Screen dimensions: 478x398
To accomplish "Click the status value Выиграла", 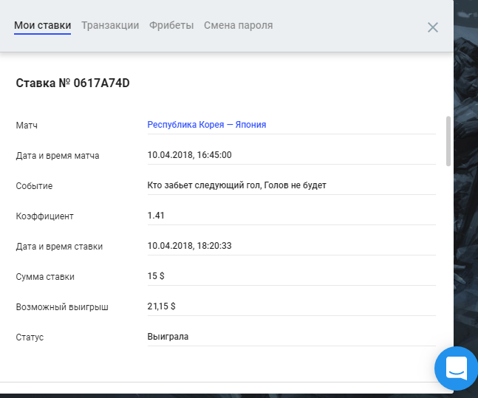I will coord(168,337).
